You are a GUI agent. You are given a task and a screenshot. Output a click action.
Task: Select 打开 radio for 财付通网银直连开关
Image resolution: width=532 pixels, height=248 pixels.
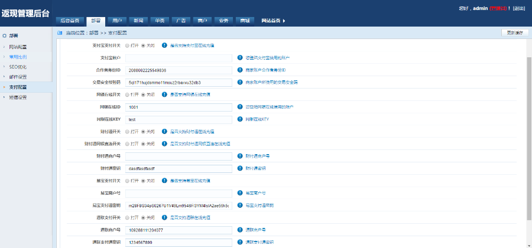point(127,143)
